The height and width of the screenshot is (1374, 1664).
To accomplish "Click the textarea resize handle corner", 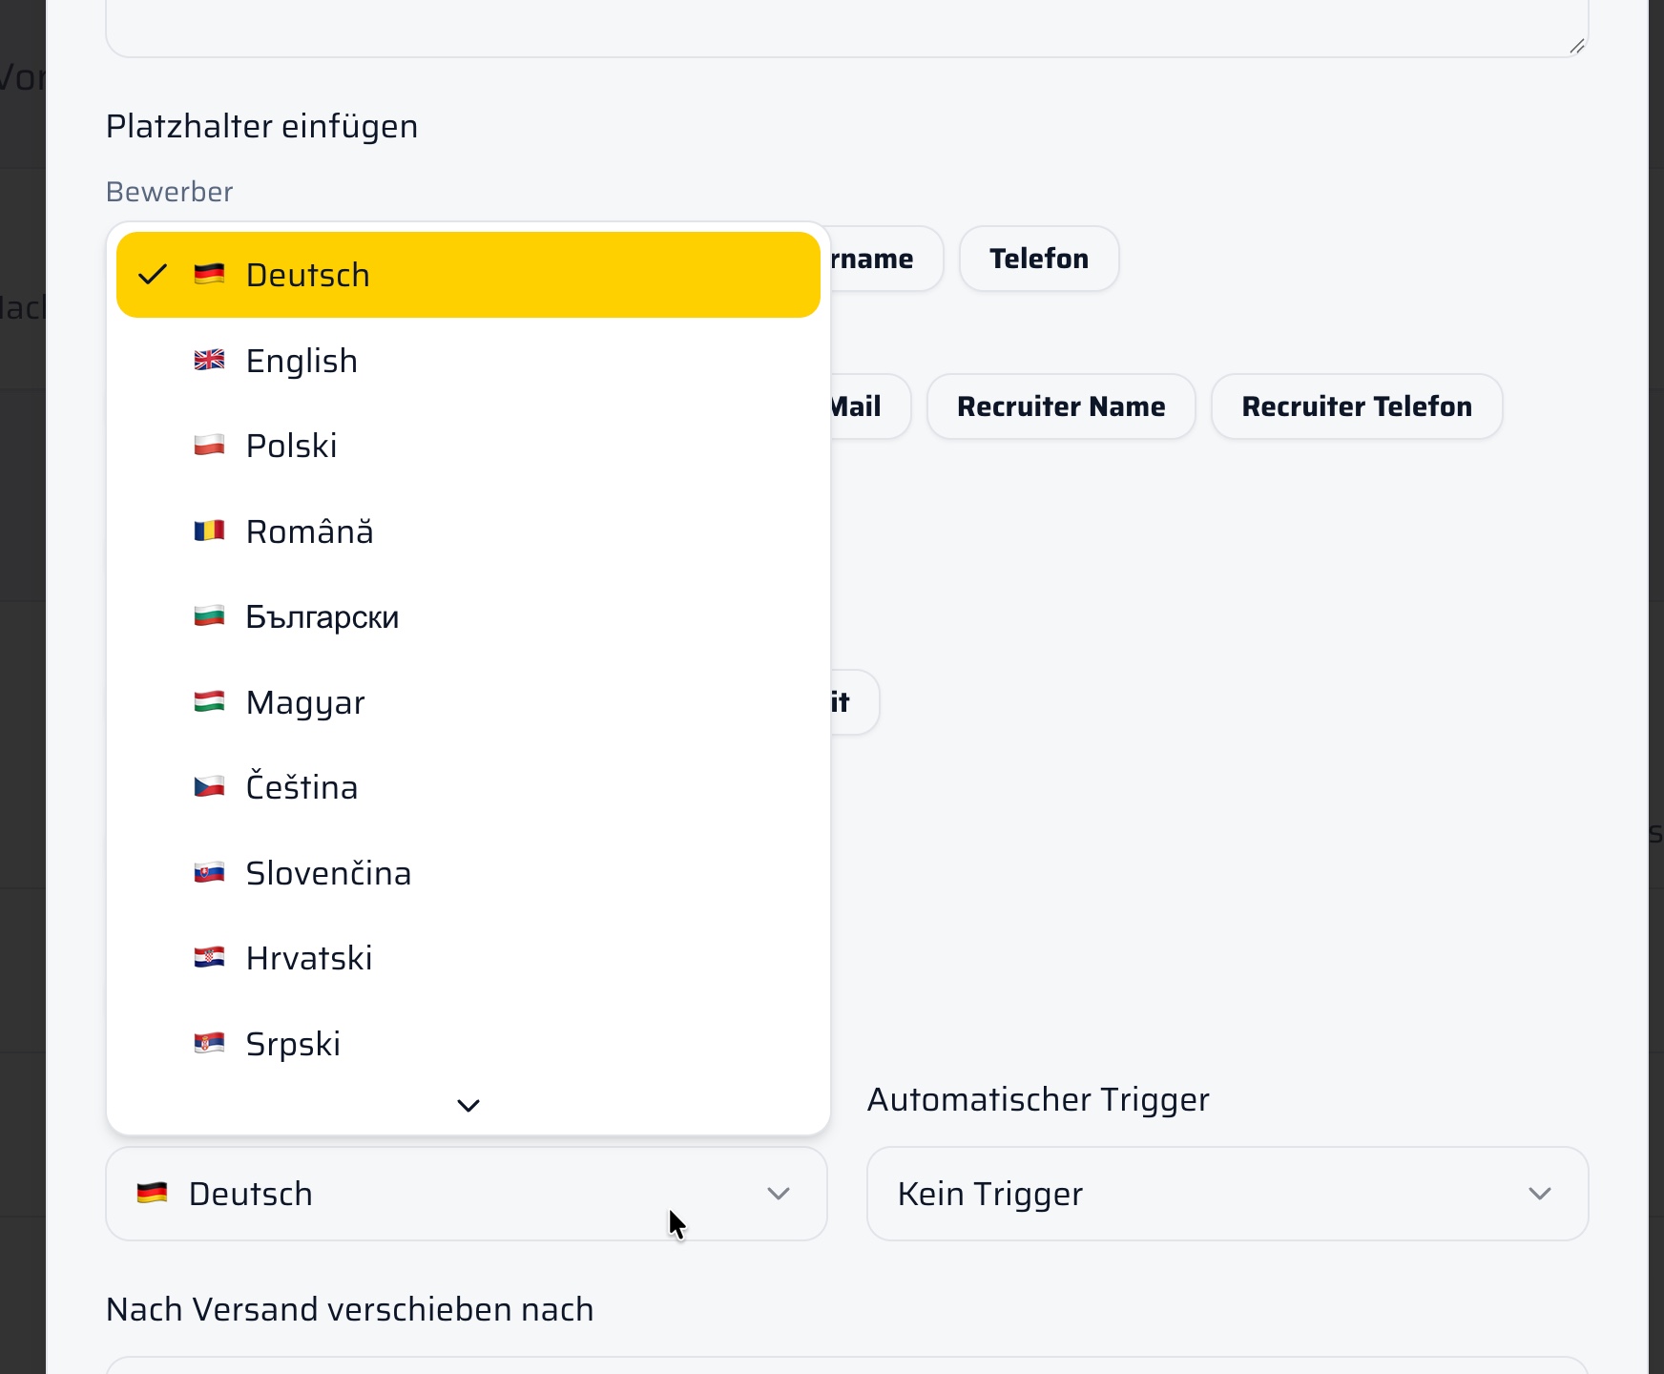I will click(x=1577, y=46).
